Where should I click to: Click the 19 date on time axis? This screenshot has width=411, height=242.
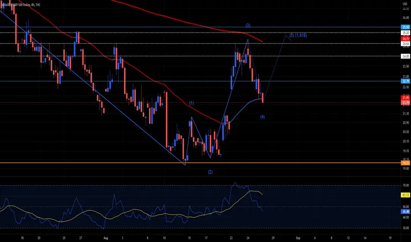pyautogui.click(x=390, y=238)
